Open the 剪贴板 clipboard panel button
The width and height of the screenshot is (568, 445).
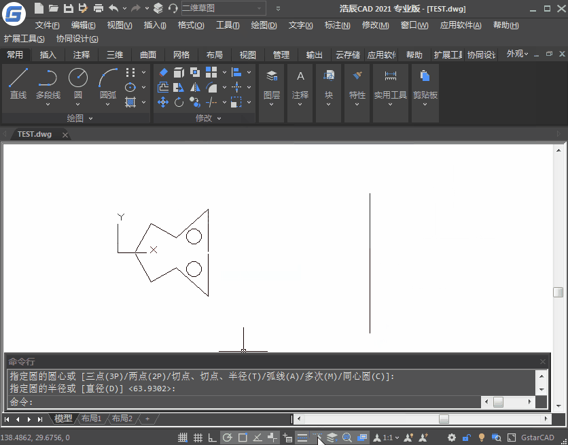pyautogui.click(x=425, y=94)
